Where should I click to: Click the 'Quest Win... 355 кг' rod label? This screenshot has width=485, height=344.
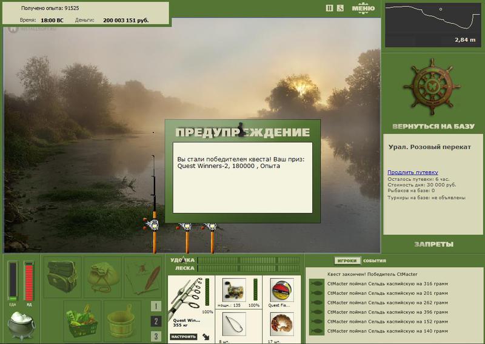click(187, 323)
